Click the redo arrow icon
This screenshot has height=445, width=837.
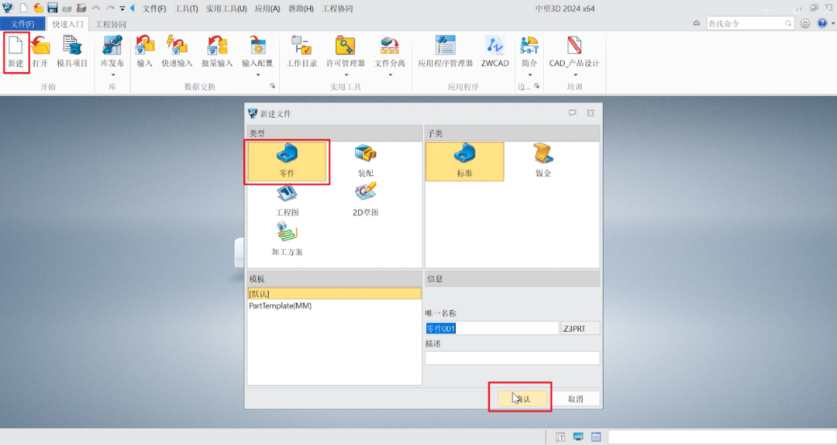[x=111, y=8]
